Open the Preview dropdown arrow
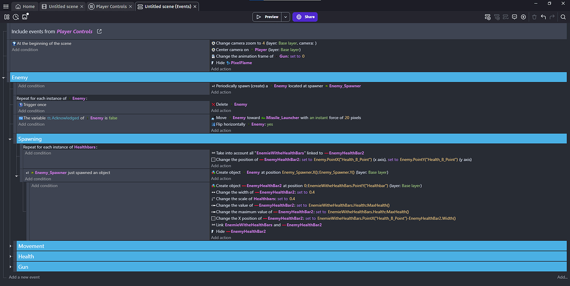Viewport: 570px width, 286px height. 286,17
